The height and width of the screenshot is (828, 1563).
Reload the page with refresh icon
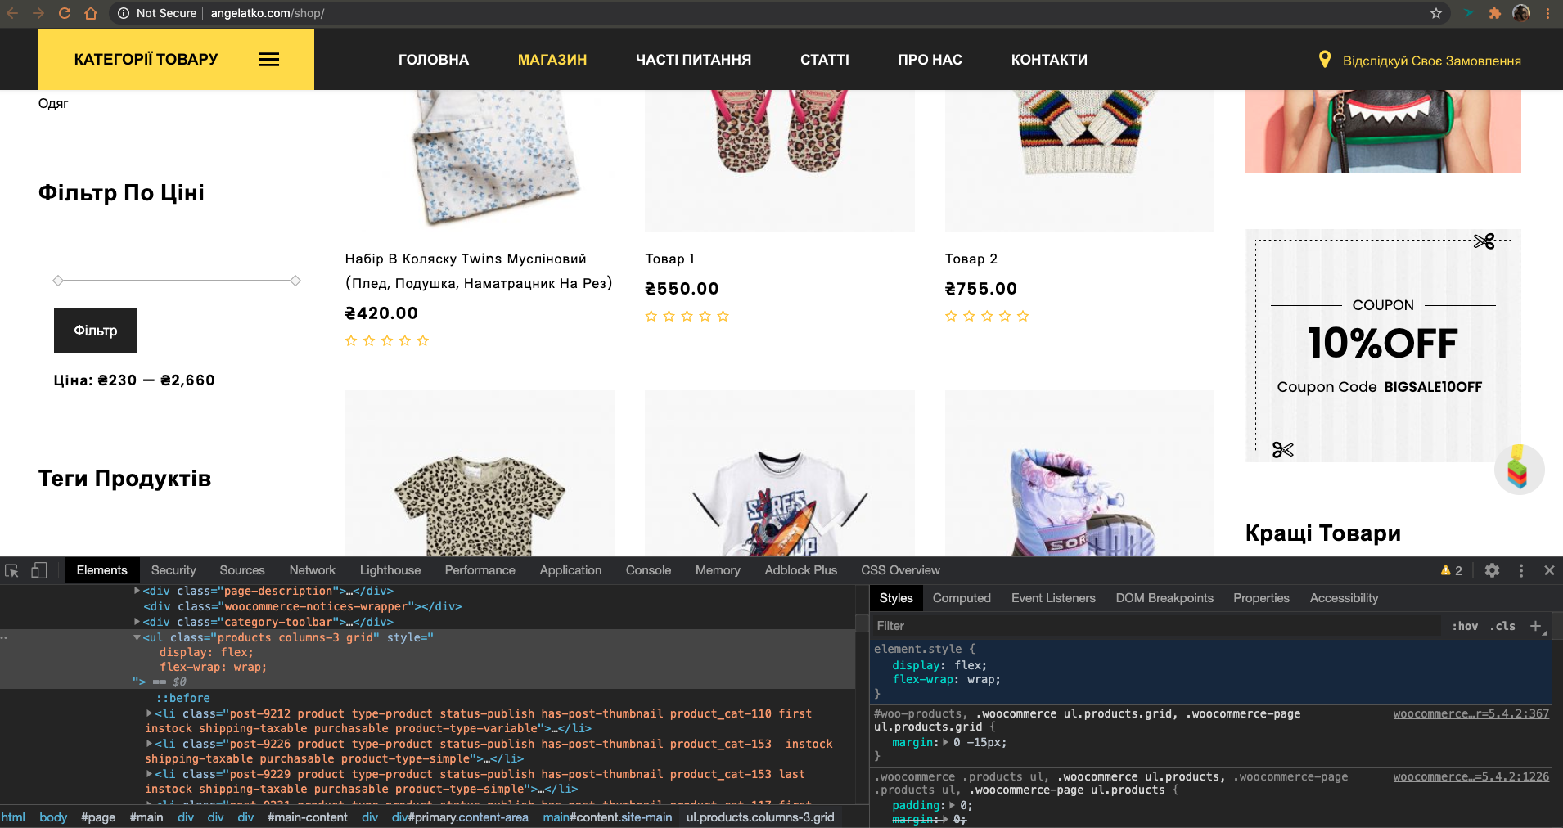(x=65, y=13)
